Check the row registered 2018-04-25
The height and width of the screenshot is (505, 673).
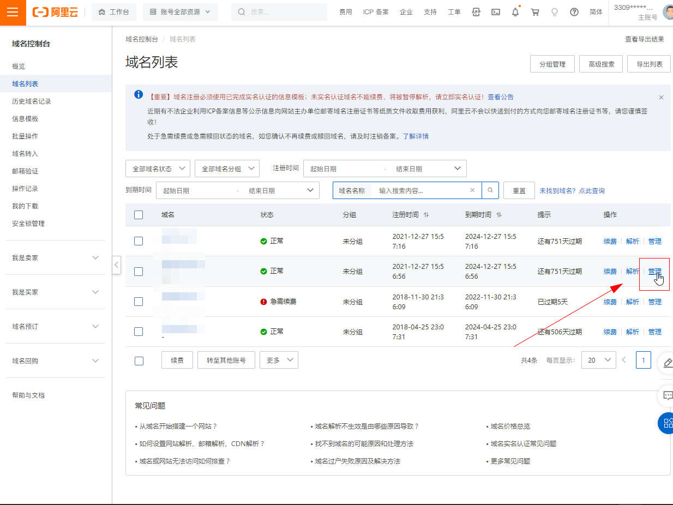coord(139,332)
